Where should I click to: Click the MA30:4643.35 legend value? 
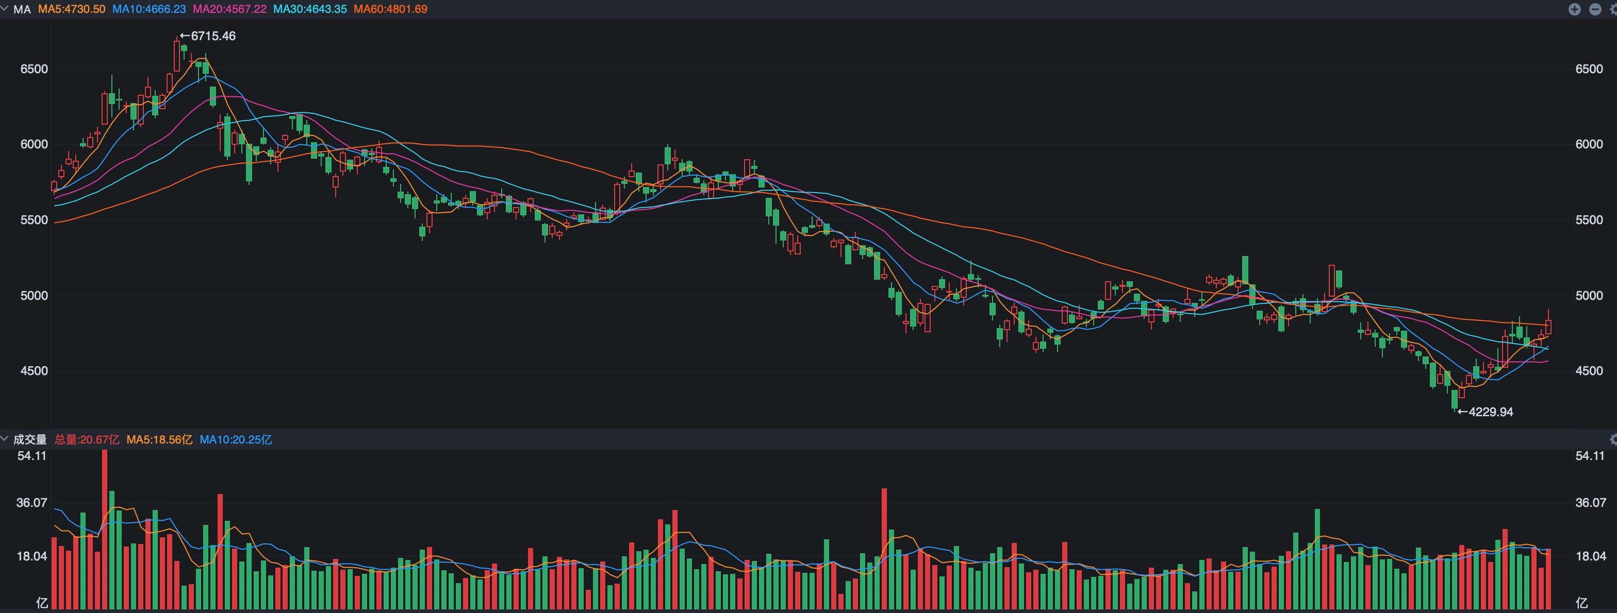310,9
